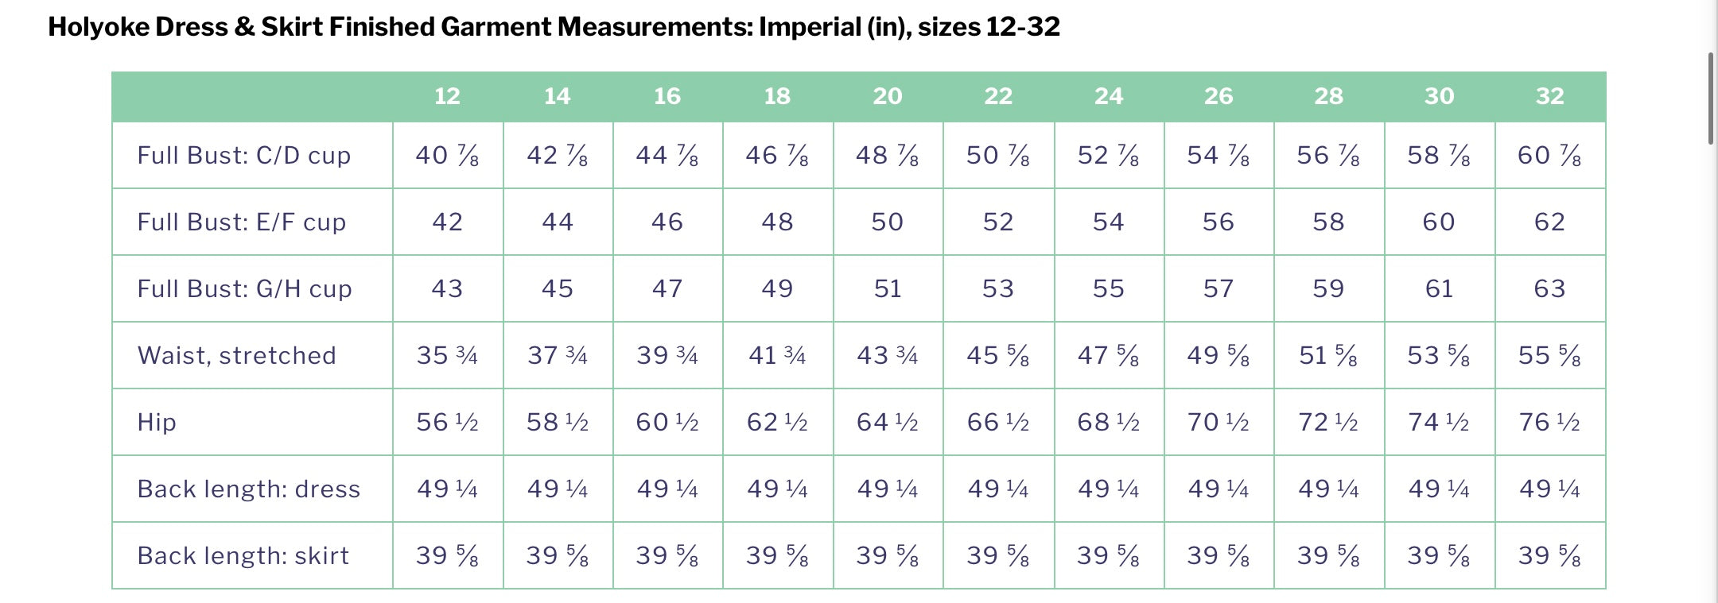Click the waist value 45 ⅝ for size 22

click(998, 356)
